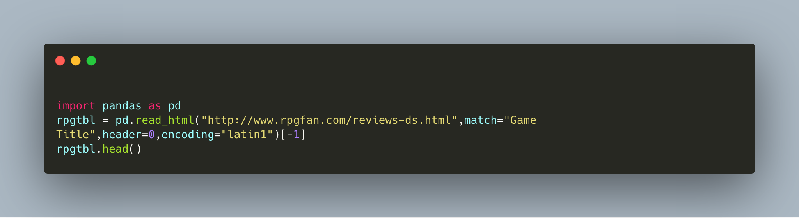The image size is (799, 218).
Task: Click the 'match' keyword argument
Action: tap(480, 120)
